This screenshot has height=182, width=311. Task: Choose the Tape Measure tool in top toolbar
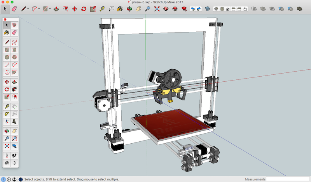(x=102, y=8)
